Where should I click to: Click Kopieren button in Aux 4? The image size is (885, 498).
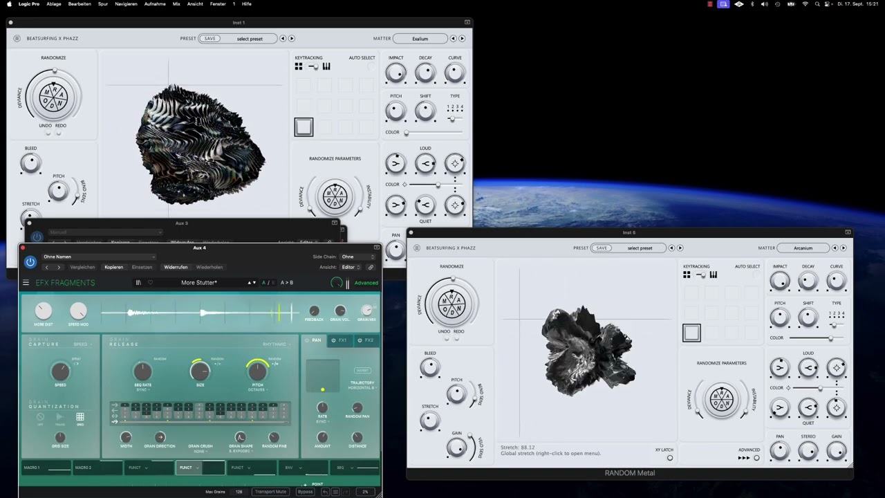(113, 267)
